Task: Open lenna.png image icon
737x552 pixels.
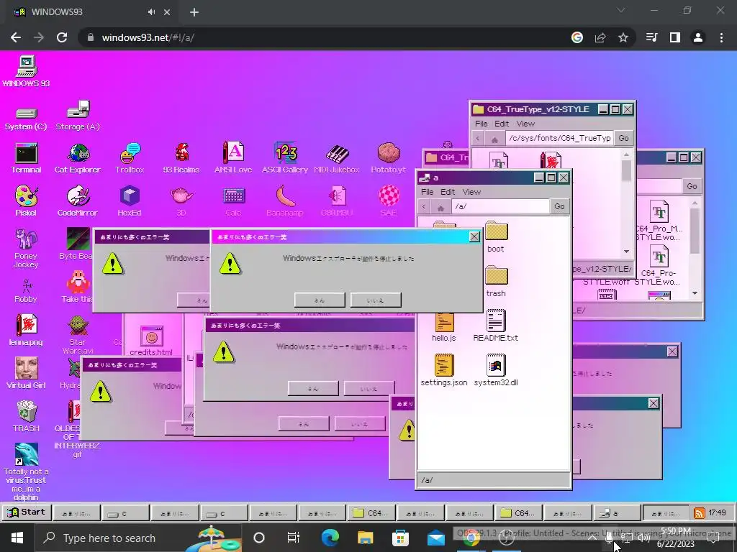Action: 26,329
